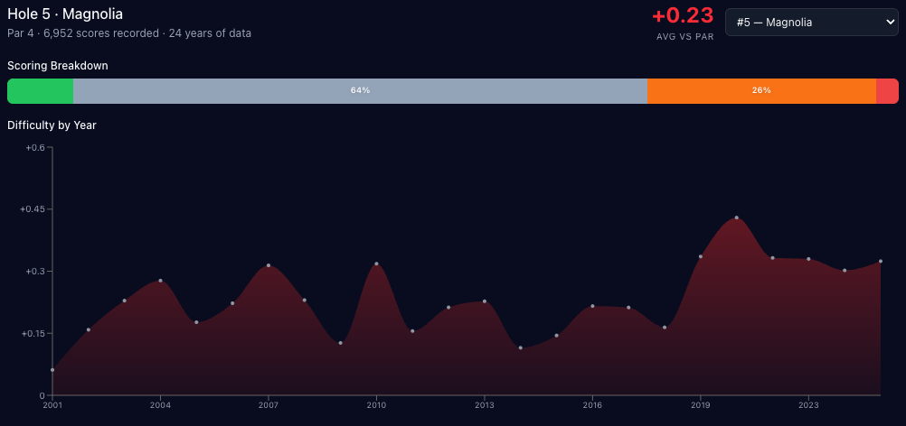The width and height of the screenshot is (906, 426).
Task: Select the last data point on chart
Action: click(x=881, y=262)
